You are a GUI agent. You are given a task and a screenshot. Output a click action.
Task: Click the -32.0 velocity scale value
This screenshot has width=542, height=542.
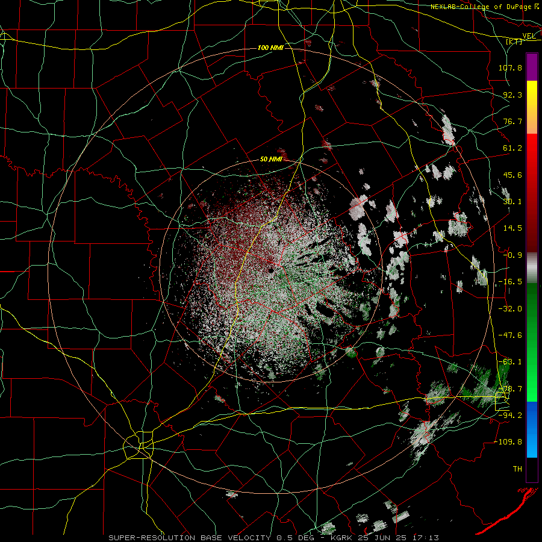click(x=510, y=309)
